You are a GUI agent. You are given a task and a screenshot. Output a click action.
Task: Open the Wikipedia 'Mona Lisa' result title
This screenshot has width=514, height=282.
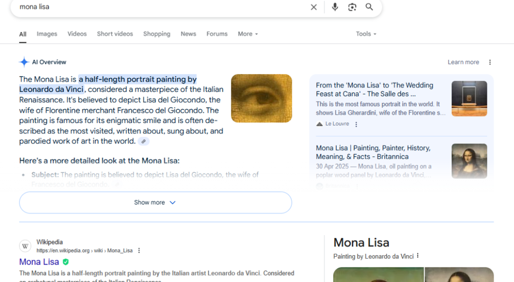click(x=39, y=262)
